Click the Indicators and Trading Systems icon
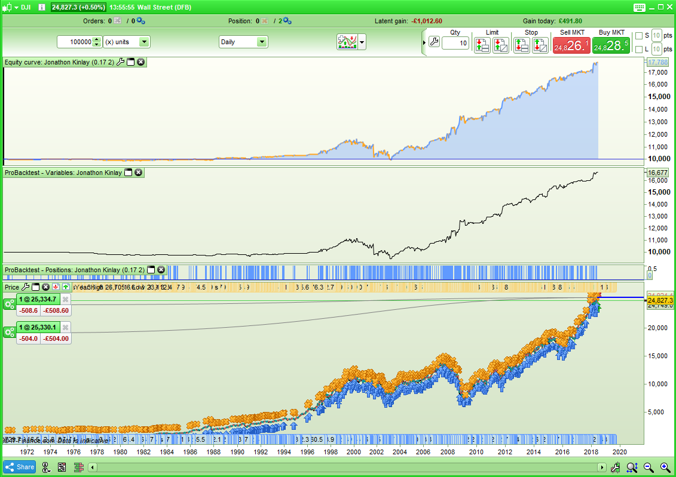The width and height of the screenshot is (676, 477). 347,42
